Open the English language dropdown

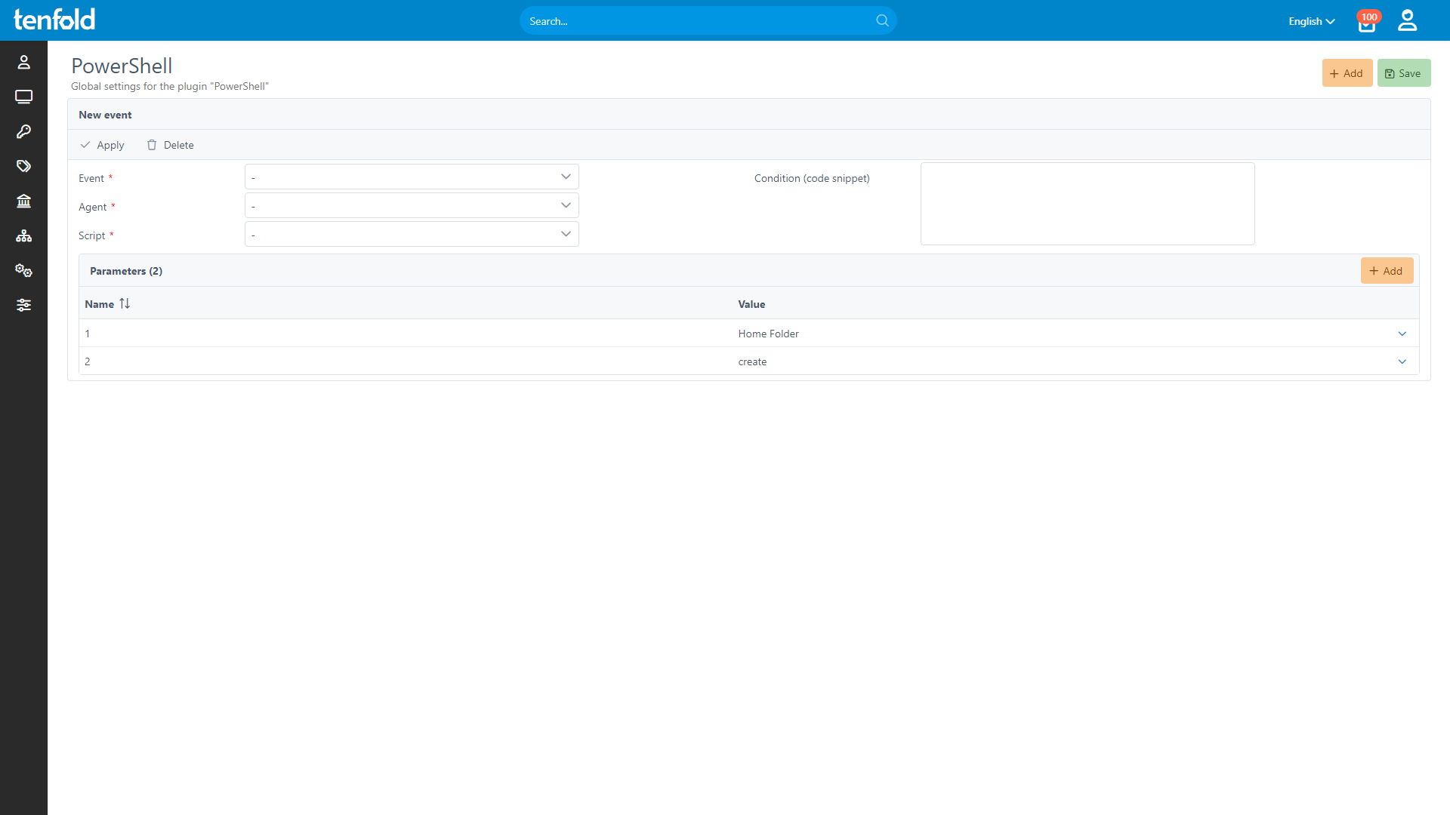pyautogui.click(x=1312, y=21)
